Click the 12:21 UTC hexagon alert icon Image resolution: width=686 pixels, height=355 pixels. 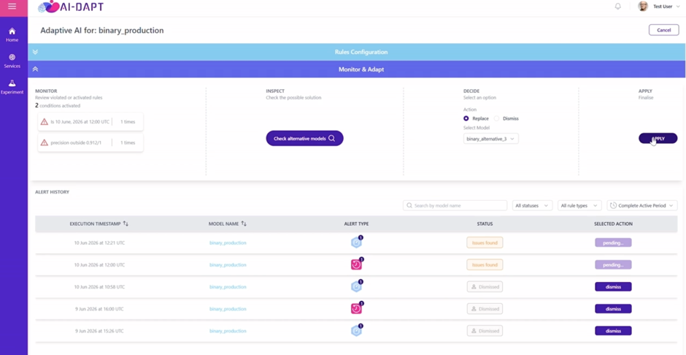point(357,243)
